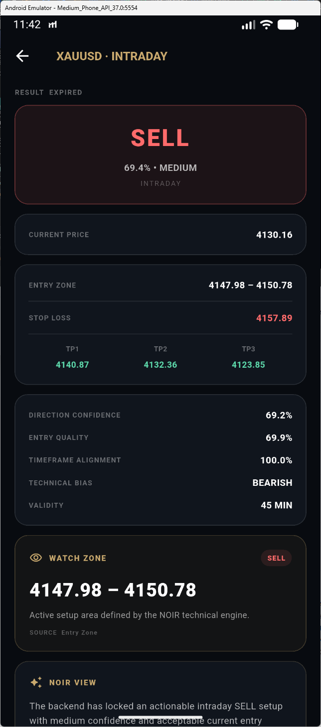Click the Watch Zone price range text
The height and width of the screenshot is (727, 321).
coord(113,590)
